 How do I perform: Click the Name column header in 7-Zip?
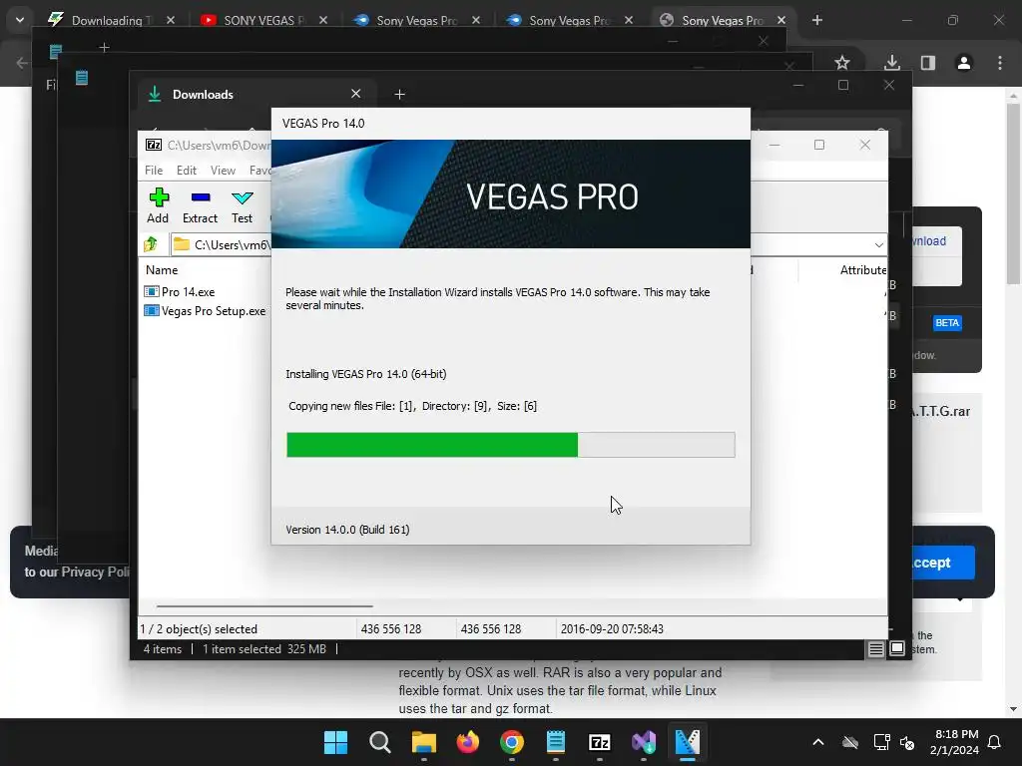pyautogui.click(x=162, y=269)
